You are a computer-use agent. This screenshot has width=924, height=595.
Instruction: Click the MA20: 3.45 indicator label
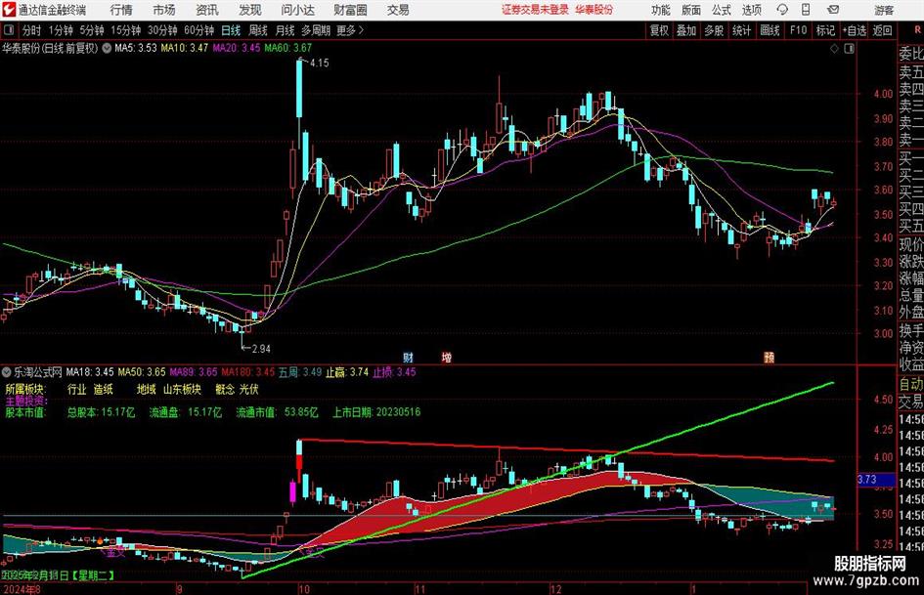[236, 48]
